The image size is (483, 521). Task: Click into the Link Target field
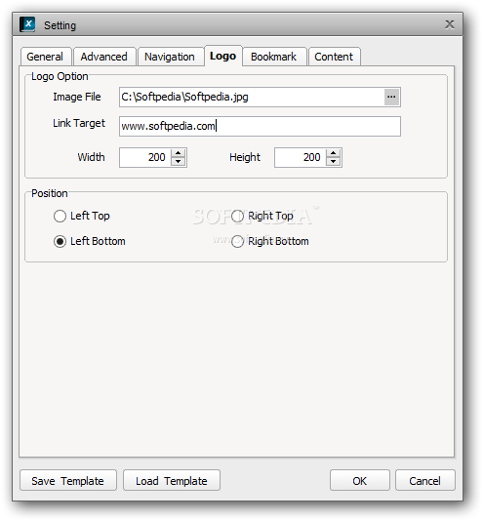[260, 126]
